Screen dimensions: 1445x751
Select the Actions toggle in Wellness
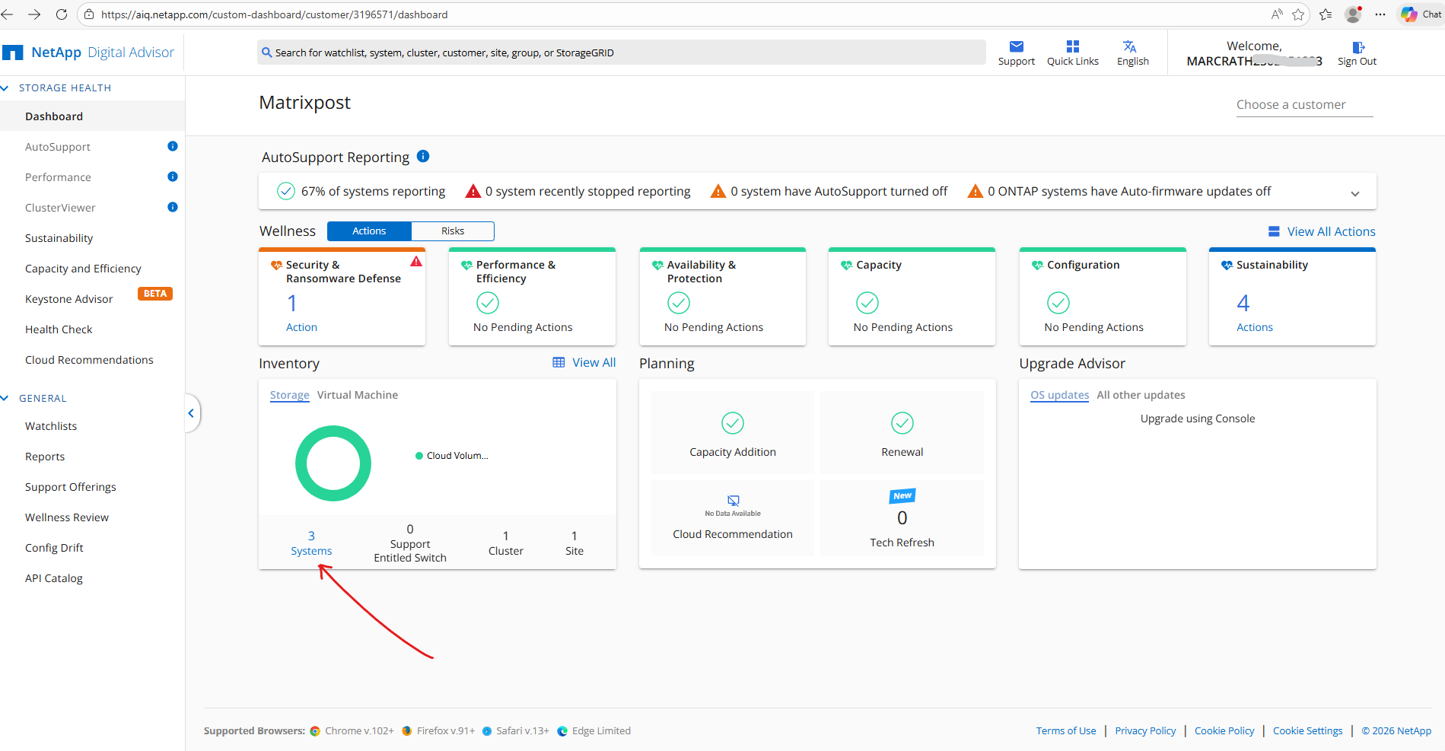pyautogui.click(x=369, y=231)
